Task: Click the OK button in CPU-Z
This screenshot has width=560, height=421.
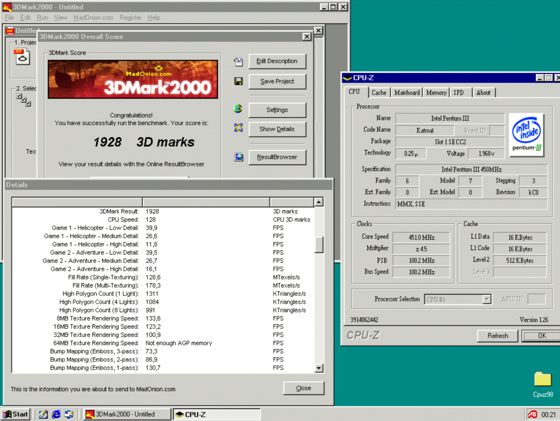Action: (542, 336)
